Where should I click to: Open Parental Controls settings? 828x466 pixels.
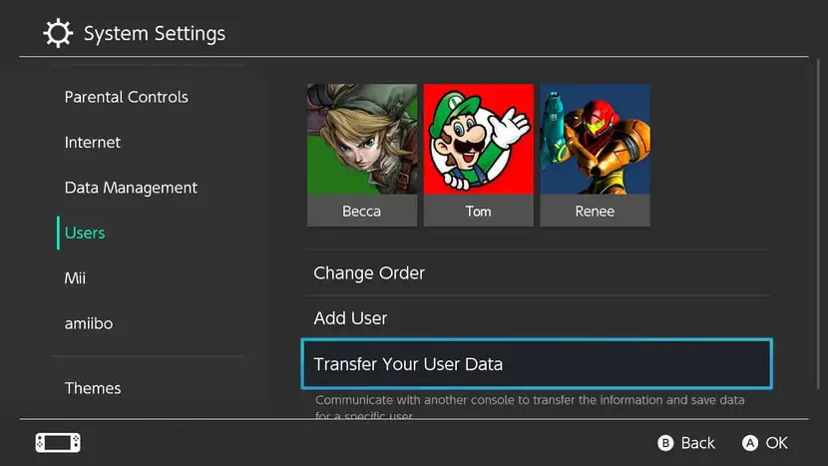point(126,97)
